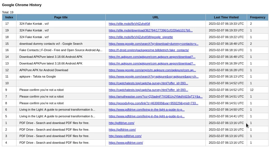Screen dimensions: 273x149
Task: Open the captchatests.top link in index 10 row
Action: coord(148,83)
